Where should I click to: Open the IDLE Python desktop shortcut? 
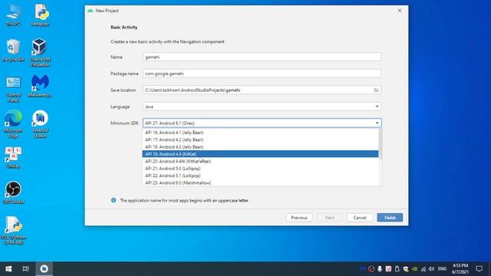pos(13,230)
